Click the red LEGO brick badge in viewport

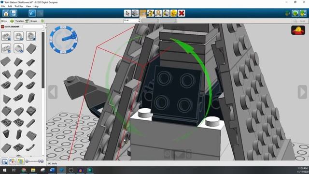298,30
